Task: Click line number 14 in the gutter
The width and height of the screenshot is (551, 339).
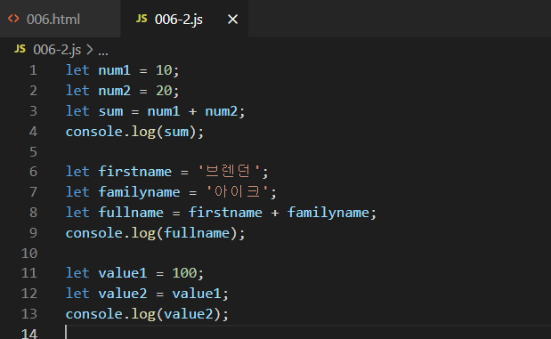Action: pos(29,334)
